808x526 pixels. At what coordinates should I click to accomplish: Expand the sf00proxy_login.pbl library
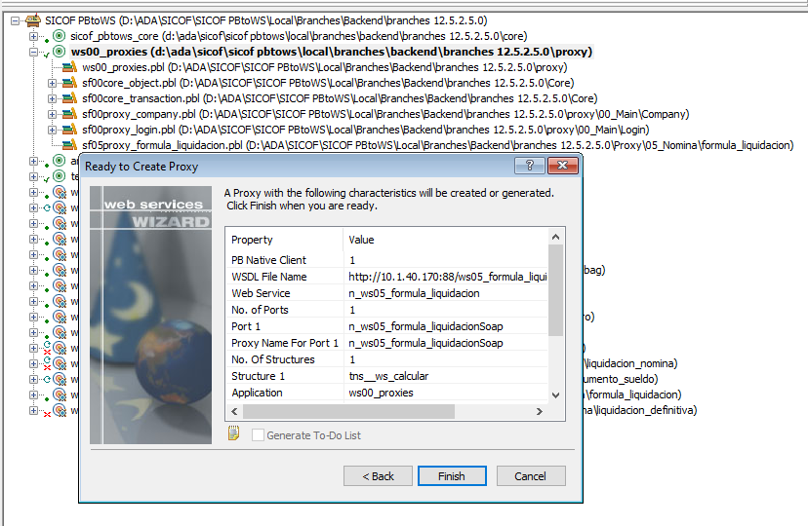(52, 131)
